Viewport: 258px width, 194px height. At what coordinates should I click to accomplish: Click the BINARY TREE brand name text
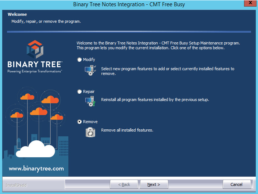pos(35,64)
